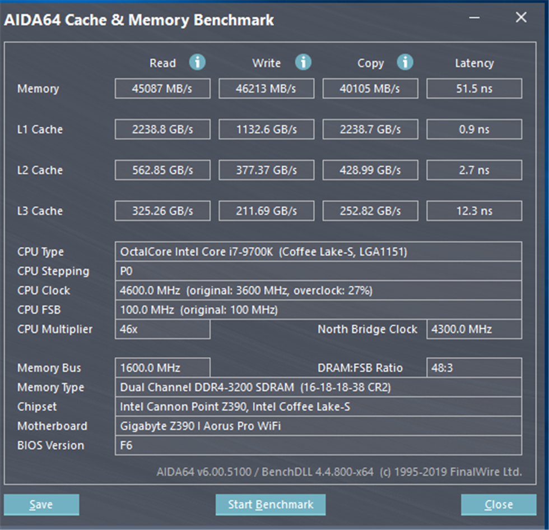The image size is (549, 530).
Task: Click L1 Cache read 2238.8 GB/s
Action: click(162, 130)
